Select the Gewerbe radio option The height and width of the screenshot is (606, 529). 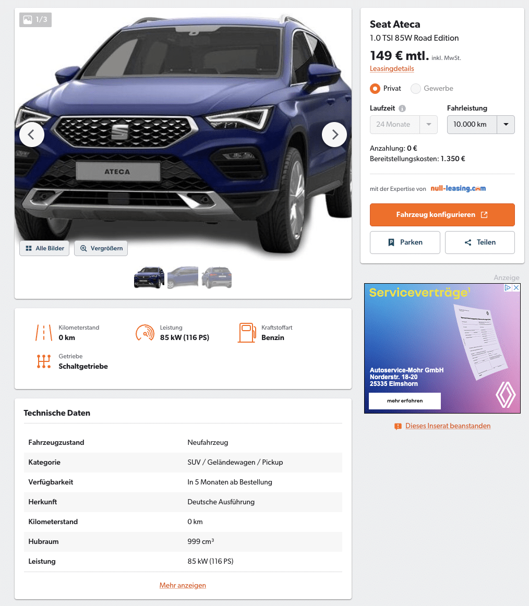416,89
